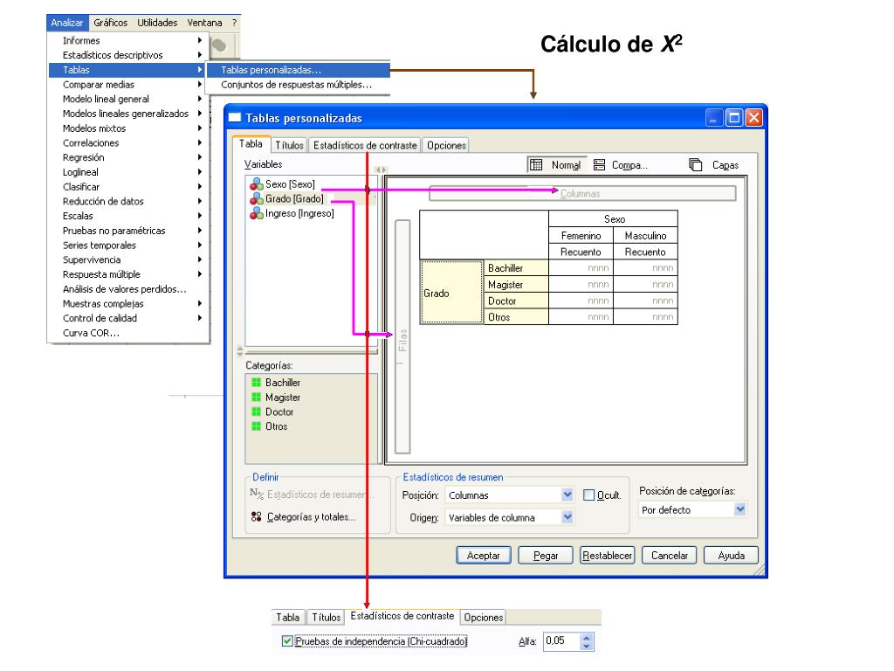Click the Magister category icon

[257, 398]
